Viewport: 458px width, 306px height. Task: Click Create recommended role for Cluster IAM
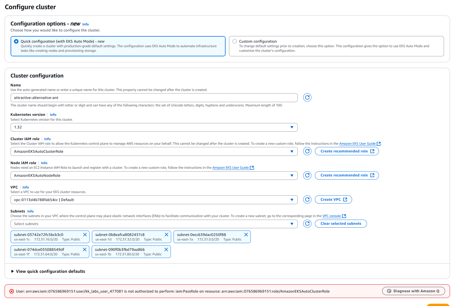click(x=347, y=151)
